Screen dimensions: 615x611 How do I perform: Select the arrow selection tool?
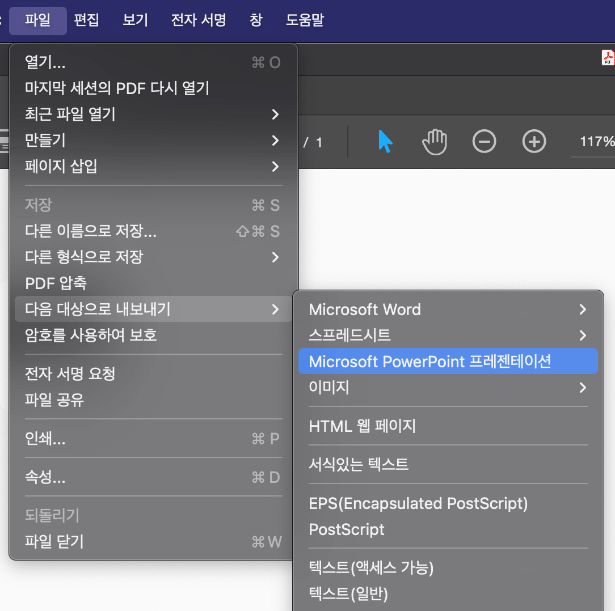(385, 142)
